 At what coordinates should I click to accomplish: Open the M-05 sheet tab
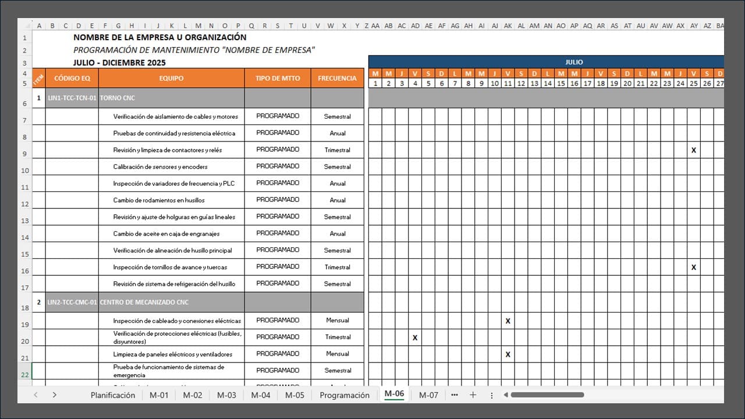pos(294,395)
